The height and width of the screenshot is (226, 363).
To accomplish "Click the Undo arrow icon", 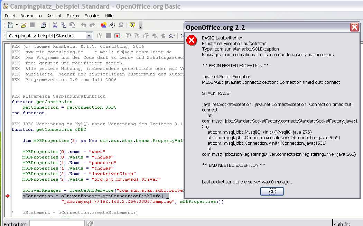I will coord(84,25).
